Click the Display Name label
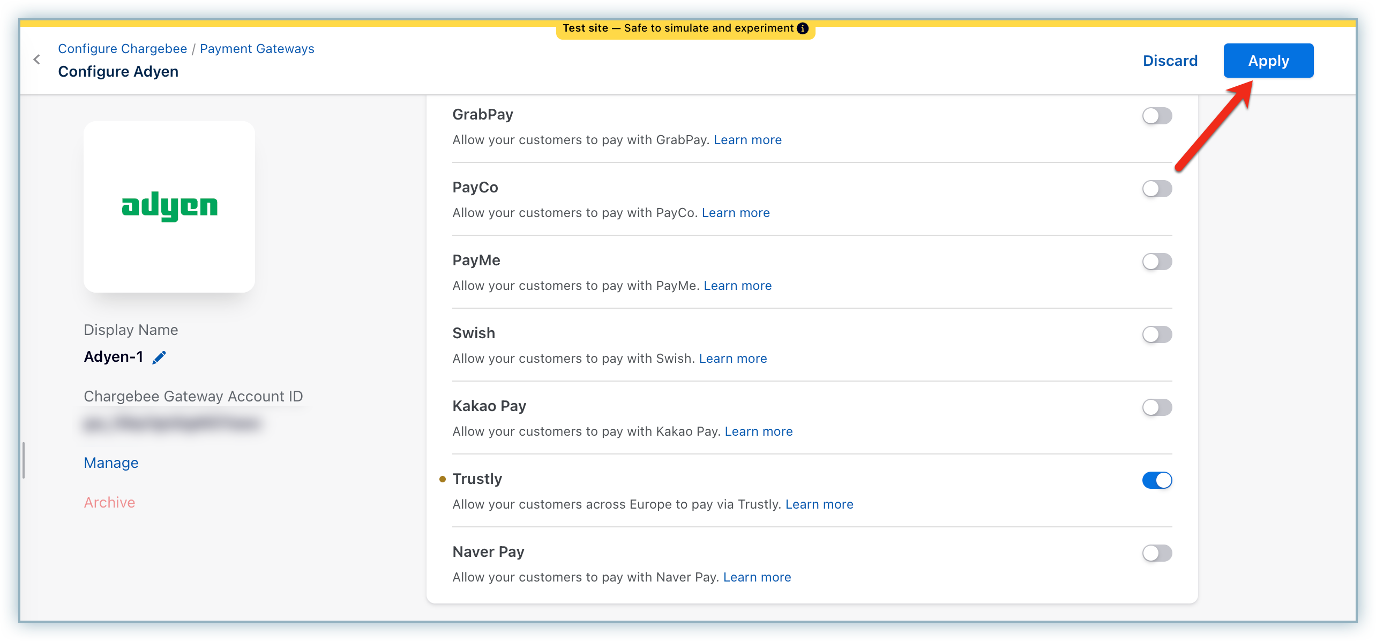This screenshot has width=1376, height=641. [x=131, y=330]
